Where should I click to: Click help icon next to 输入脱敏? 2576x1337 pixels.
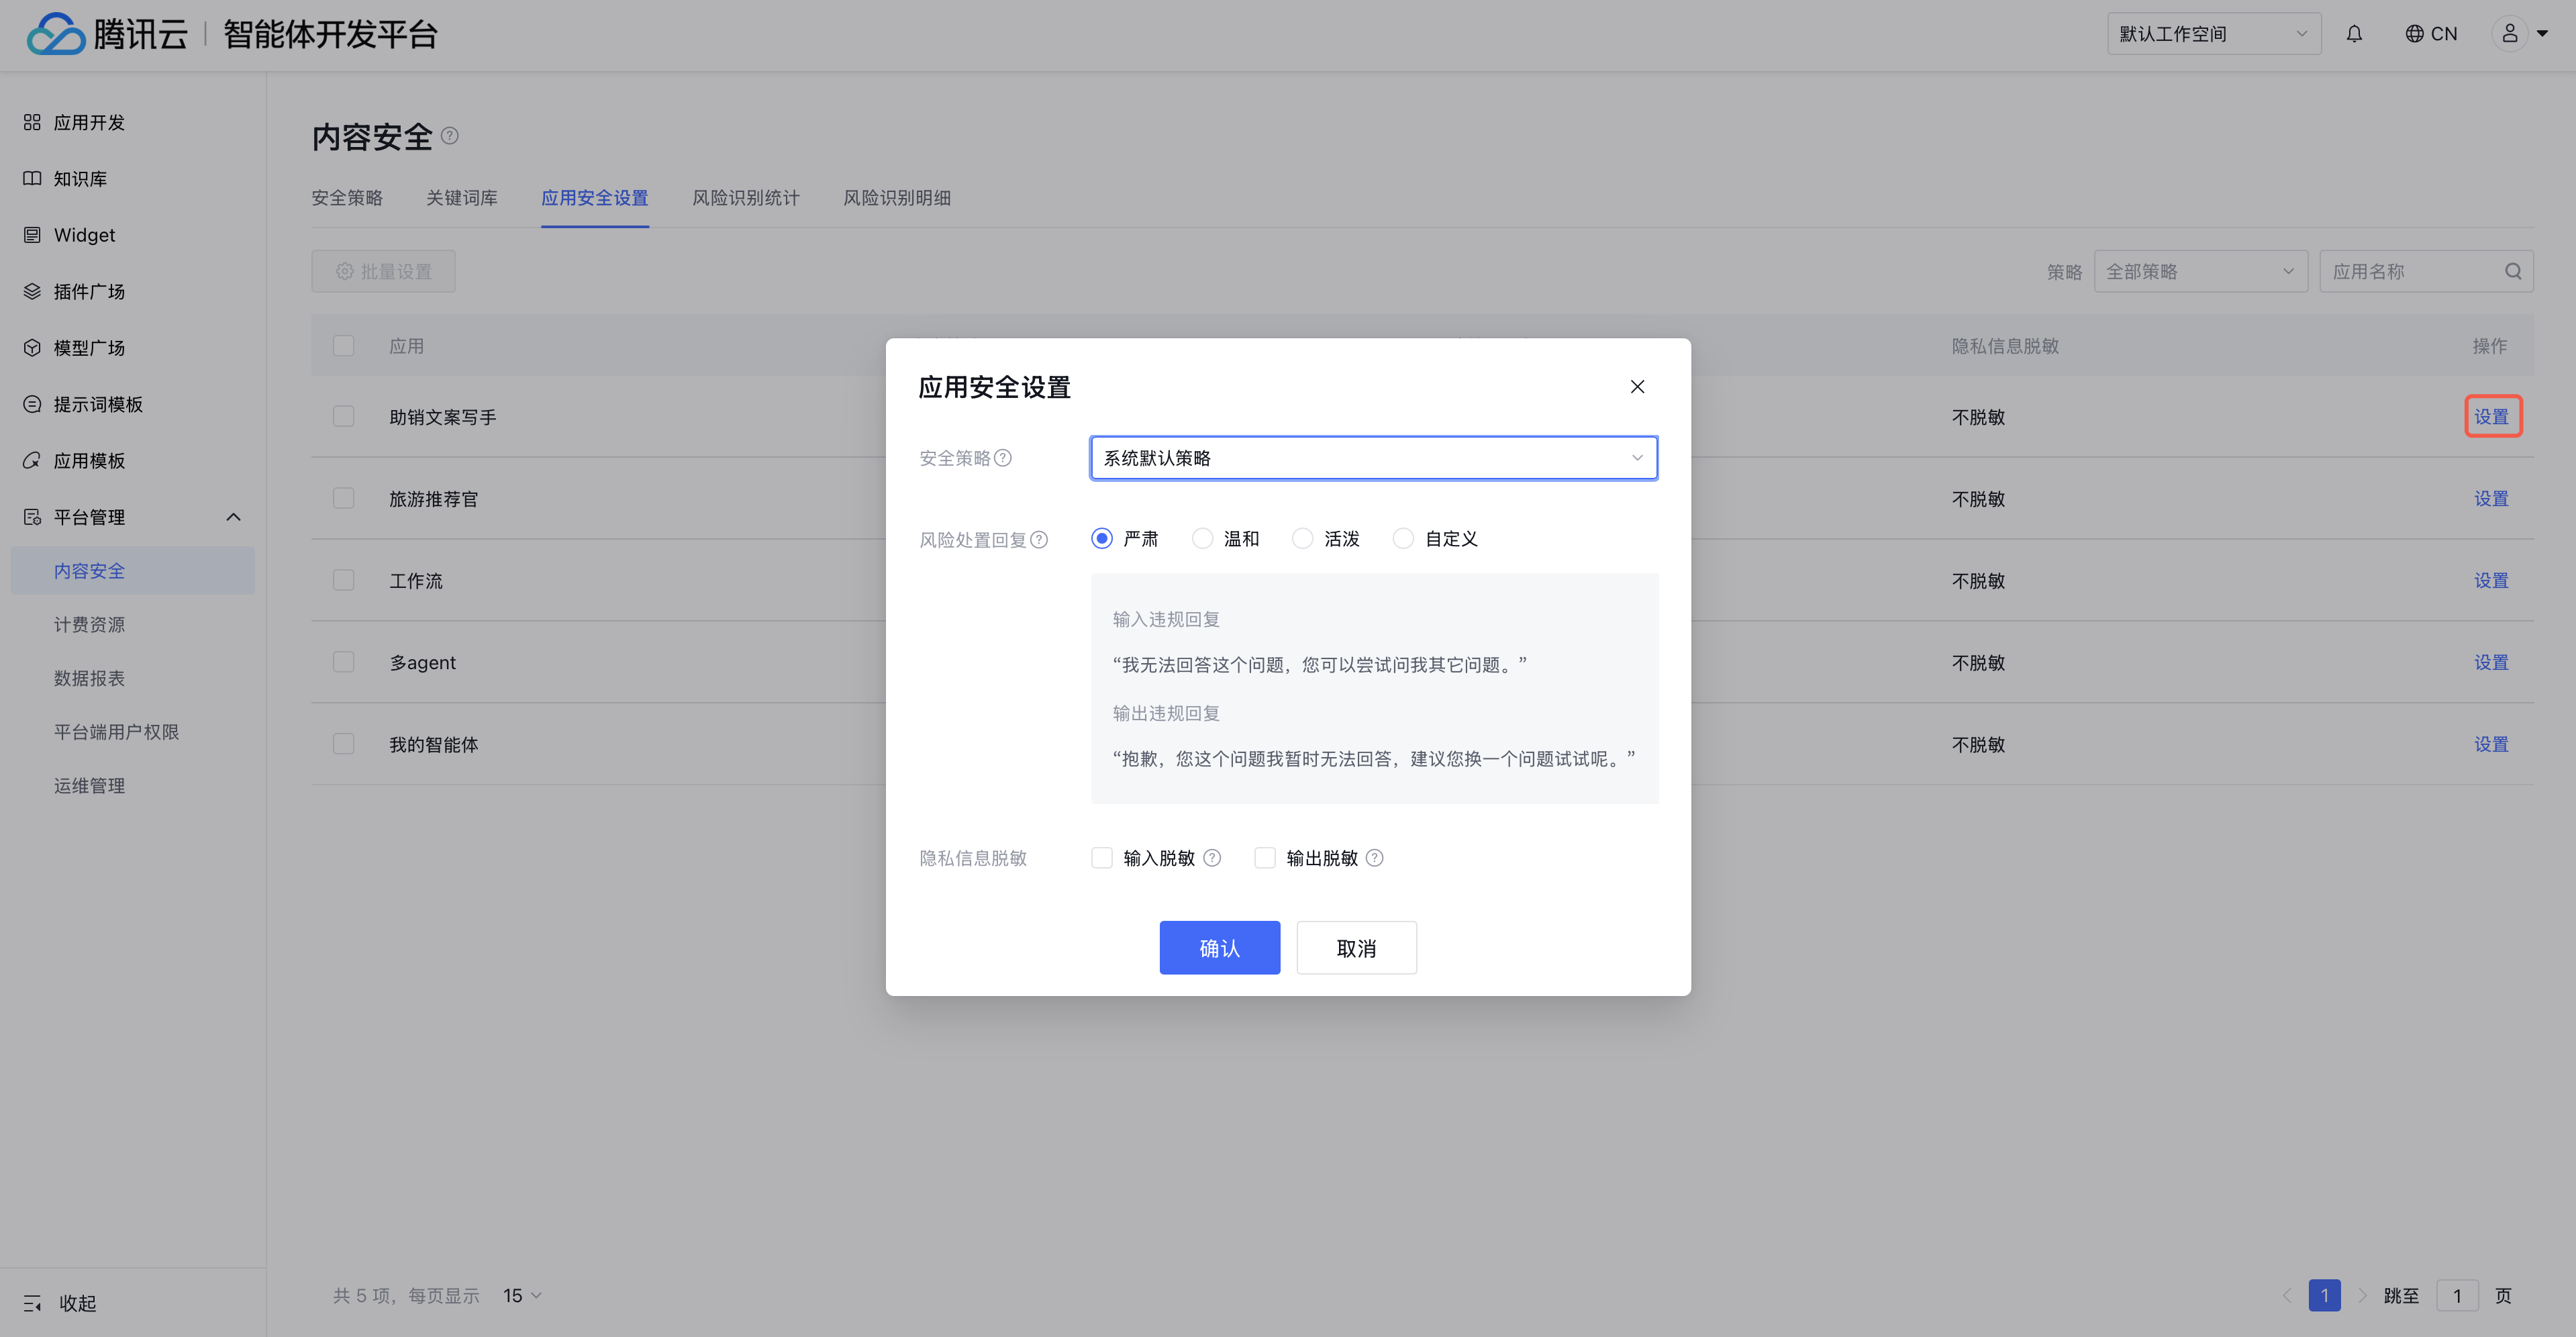click(x=1212, y=858)
